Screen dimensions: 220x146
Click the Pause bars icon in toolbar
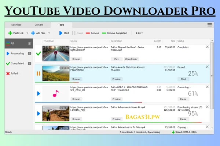click(x=74, y=33)
